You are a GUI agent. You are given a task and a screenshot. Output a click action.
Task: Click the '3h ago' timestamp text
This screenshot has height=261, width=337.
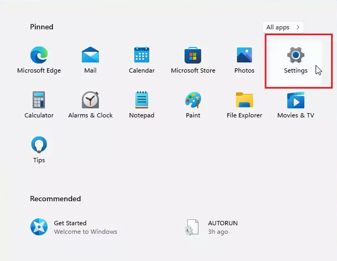coord(218,232)
